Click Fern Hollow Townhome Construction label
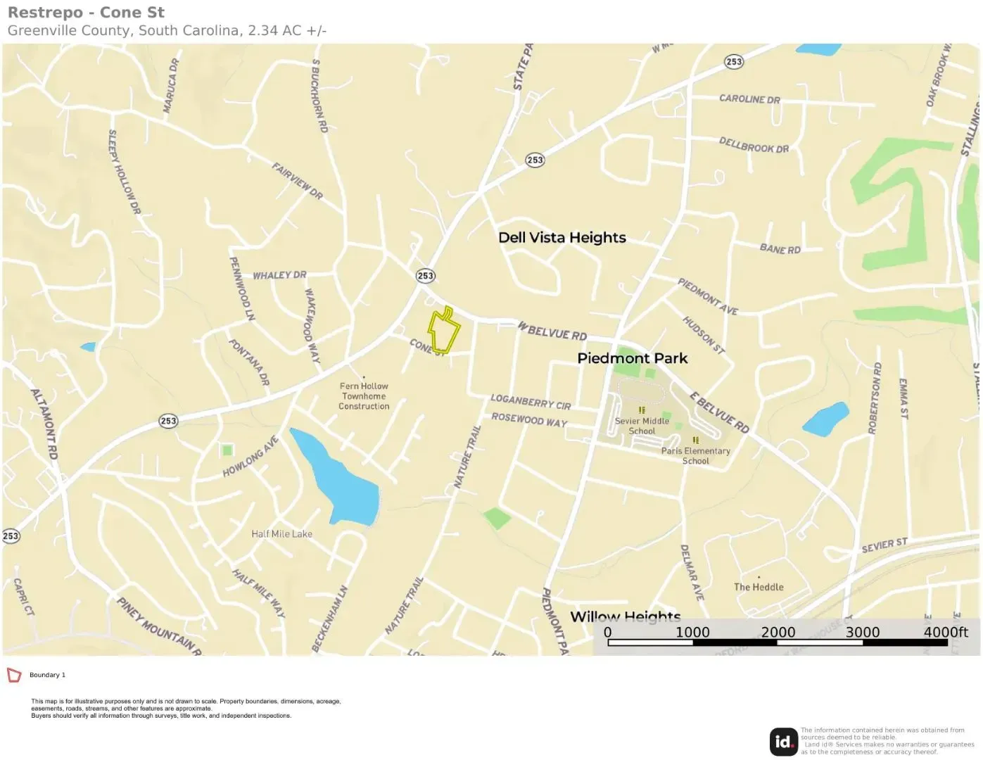This screenshot has width=983, height=760. click(364, 396)
